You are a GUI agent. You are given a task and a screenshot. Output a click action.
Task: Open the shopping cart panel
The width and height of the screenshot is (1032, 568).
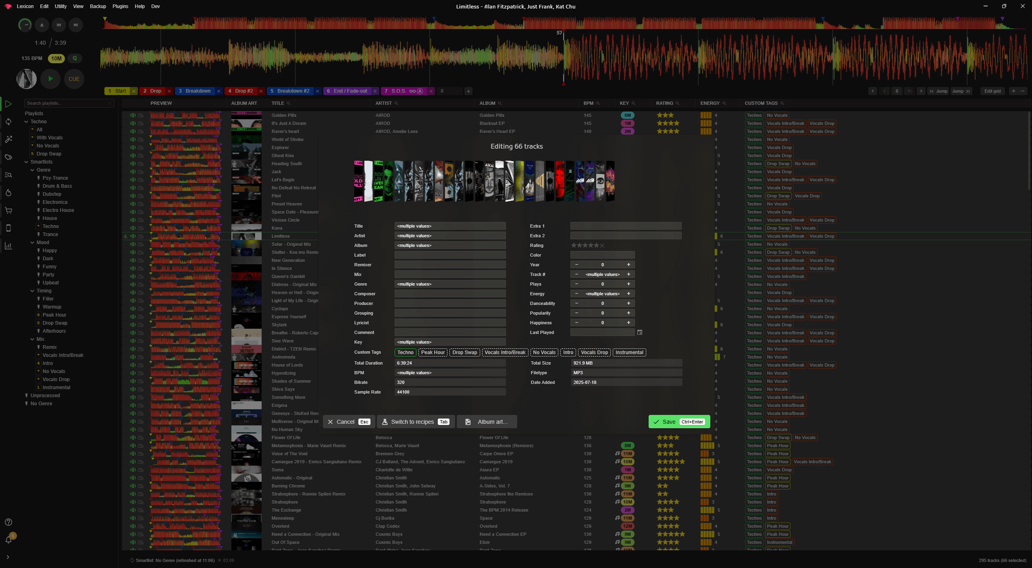click(9, 210)
